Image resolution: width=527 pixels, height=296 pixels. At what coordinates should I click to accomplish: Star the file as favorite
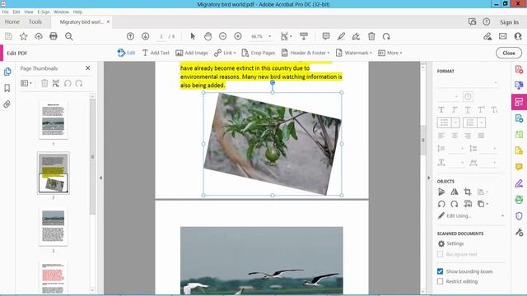[24, 36]
